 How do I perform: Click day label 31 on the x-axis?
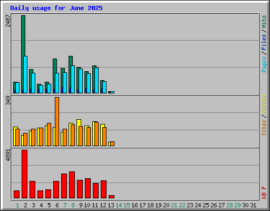click(253, 205)
